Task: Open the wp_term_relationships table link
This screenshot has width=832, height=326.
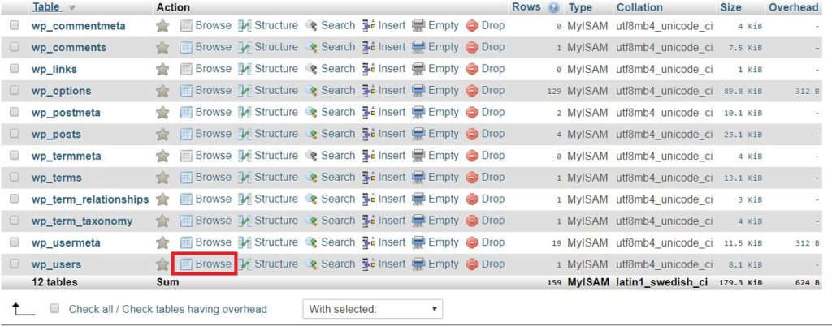Action: (90, 199)
